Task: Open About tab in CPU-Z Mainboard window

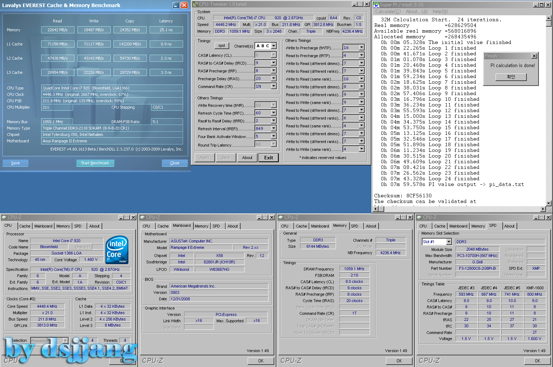Action: point(233,226)
